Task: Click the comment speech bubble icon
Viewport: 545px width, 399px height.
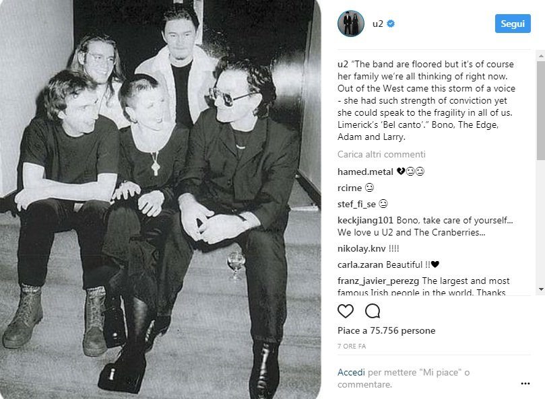Action: click(x=373, y=311)
